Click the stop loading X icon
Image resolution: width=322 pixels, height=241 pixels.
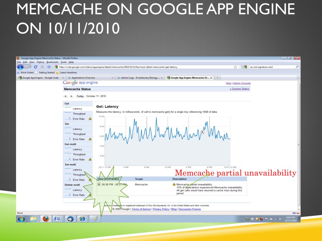(42, 67)
